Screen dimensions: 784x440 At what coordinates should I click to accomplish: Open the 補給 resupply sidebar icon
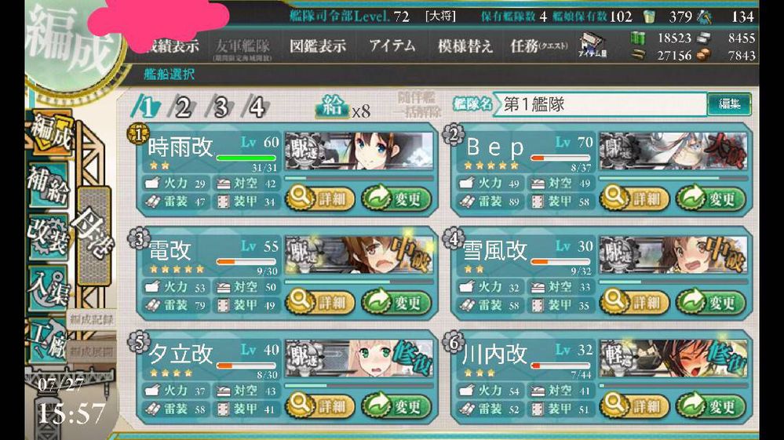(x=49, y=184)
